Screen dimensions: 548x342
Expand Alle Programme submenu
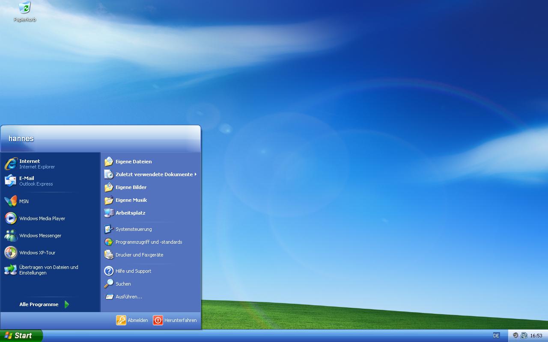[x=44, y=304]
